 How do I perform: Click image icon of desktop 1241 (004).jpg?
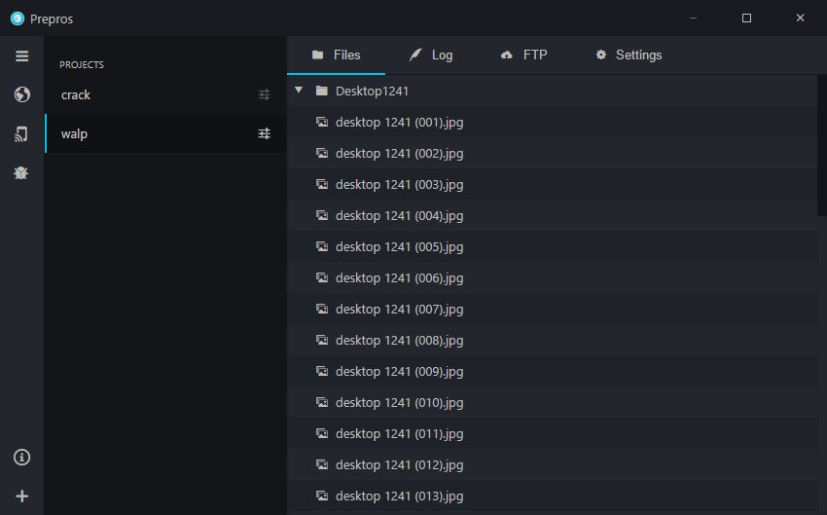click(x=322, y=215)
